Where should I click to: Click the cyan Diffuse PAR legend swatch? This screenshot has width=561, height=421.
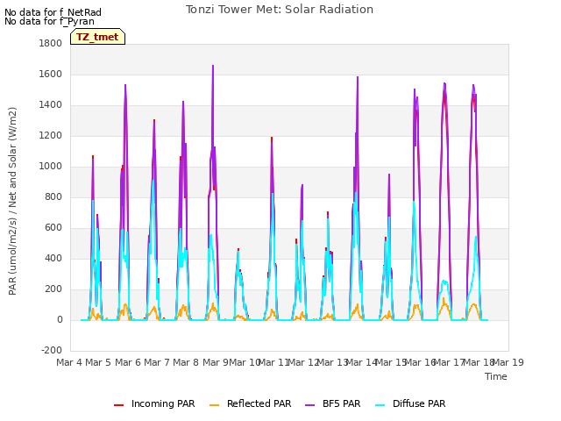(380, 405)
